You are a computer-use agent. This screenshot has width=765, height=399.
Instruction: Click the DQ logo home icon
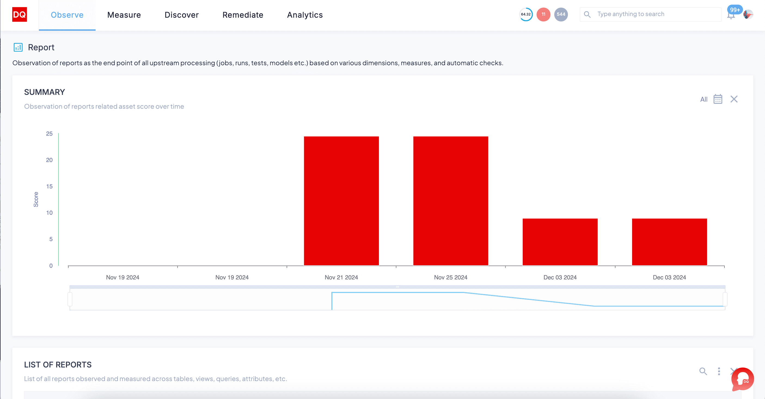click(x=19, y=14)
